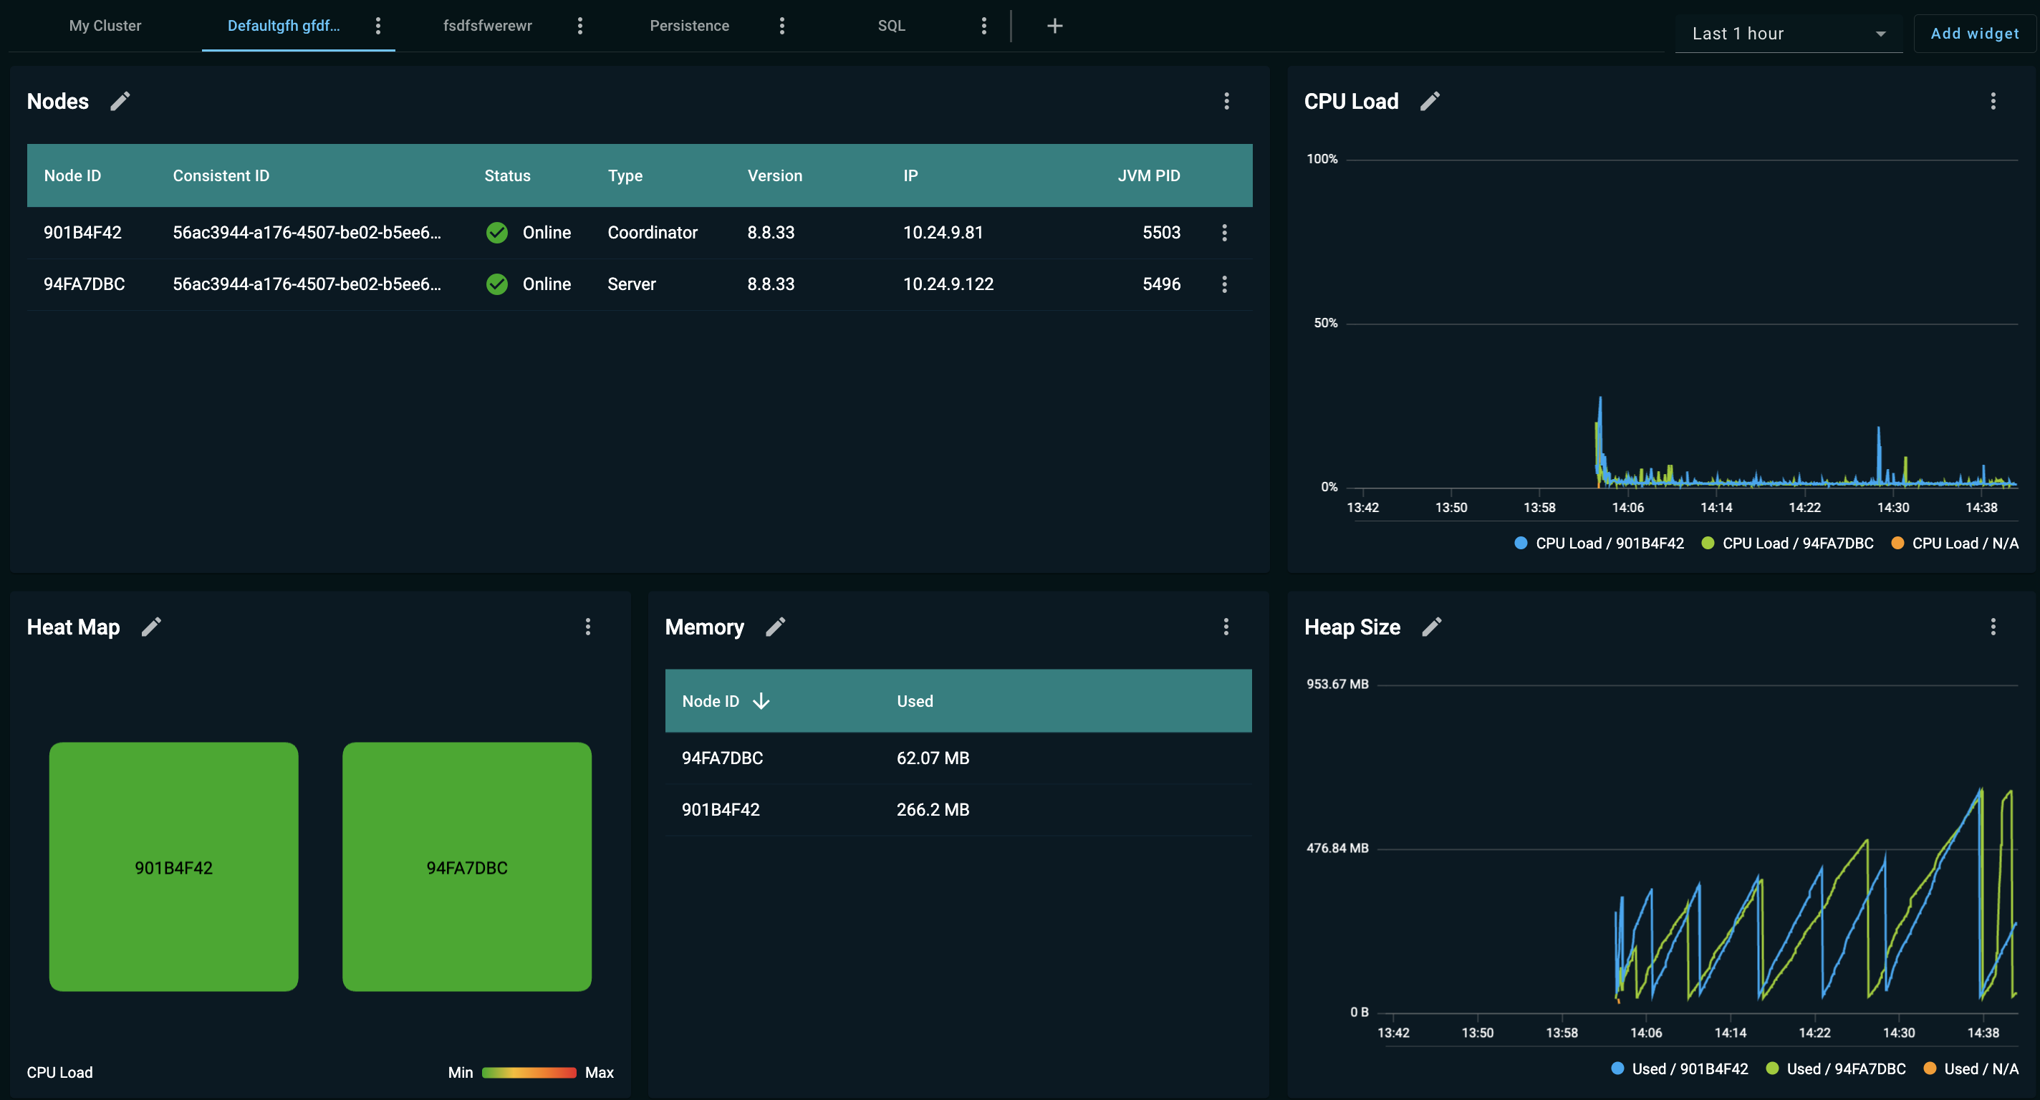Toggle Used / 901B4F42 legend series
The image size is (2040, 1100).
[x=1680, y=1069]
